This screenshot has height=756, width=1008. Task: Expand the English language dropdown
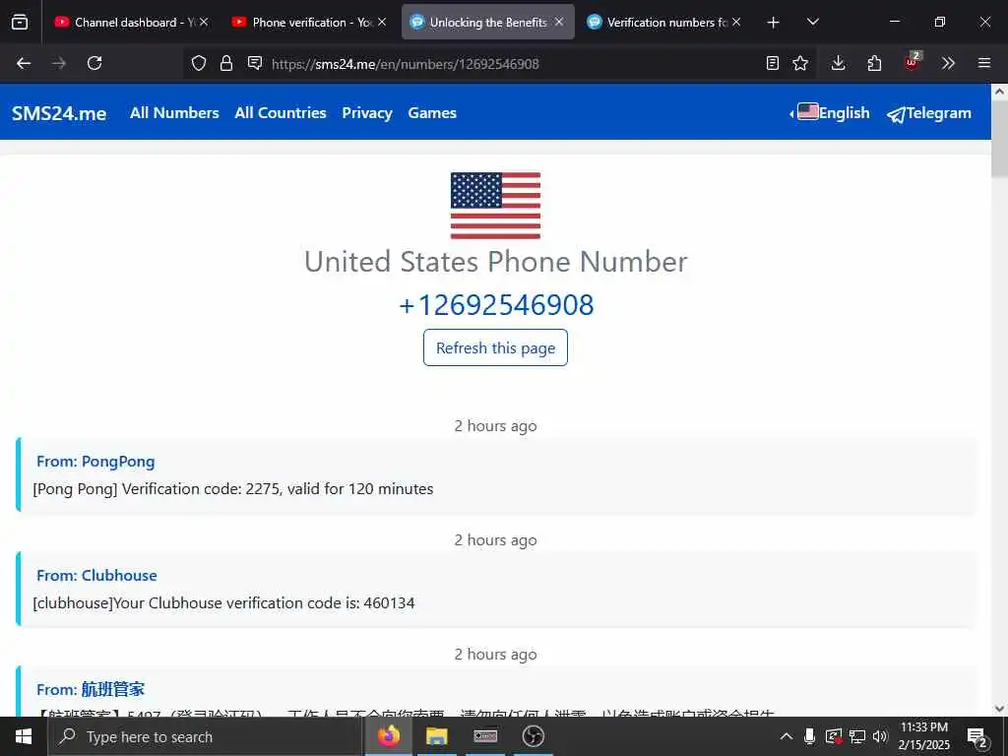coord(830,113)
